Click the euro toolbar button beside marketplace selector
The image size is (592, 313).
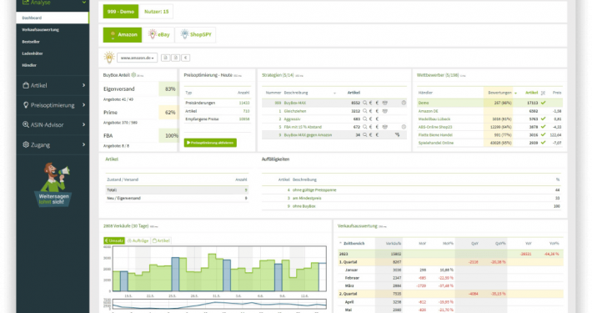click(185, 58)
